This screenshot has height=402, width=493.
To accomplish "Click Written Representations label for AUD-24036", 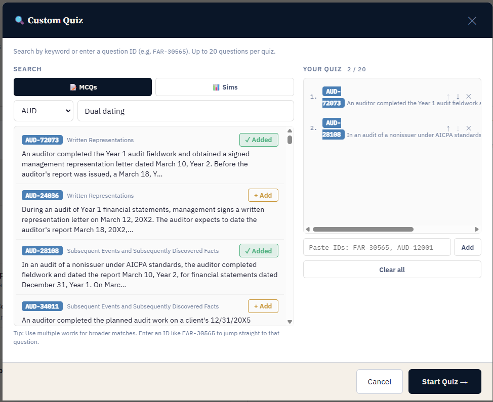I will point(100,196).
